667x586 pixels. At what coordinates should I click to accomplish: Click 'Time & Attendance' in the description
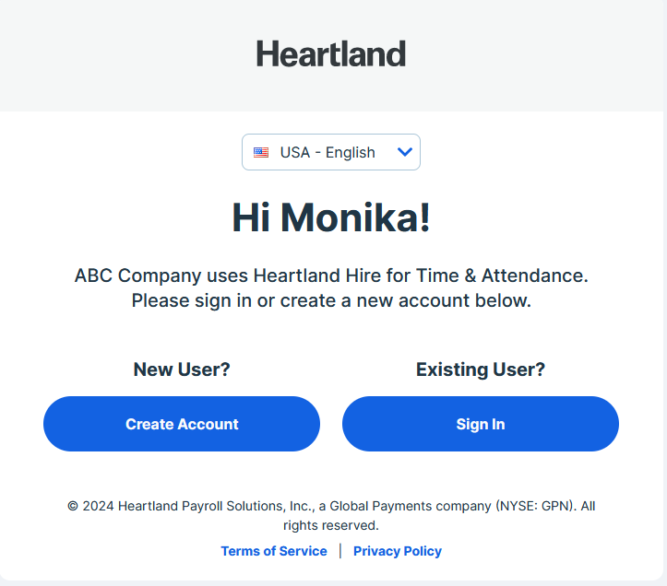click(x=502, y=275)
